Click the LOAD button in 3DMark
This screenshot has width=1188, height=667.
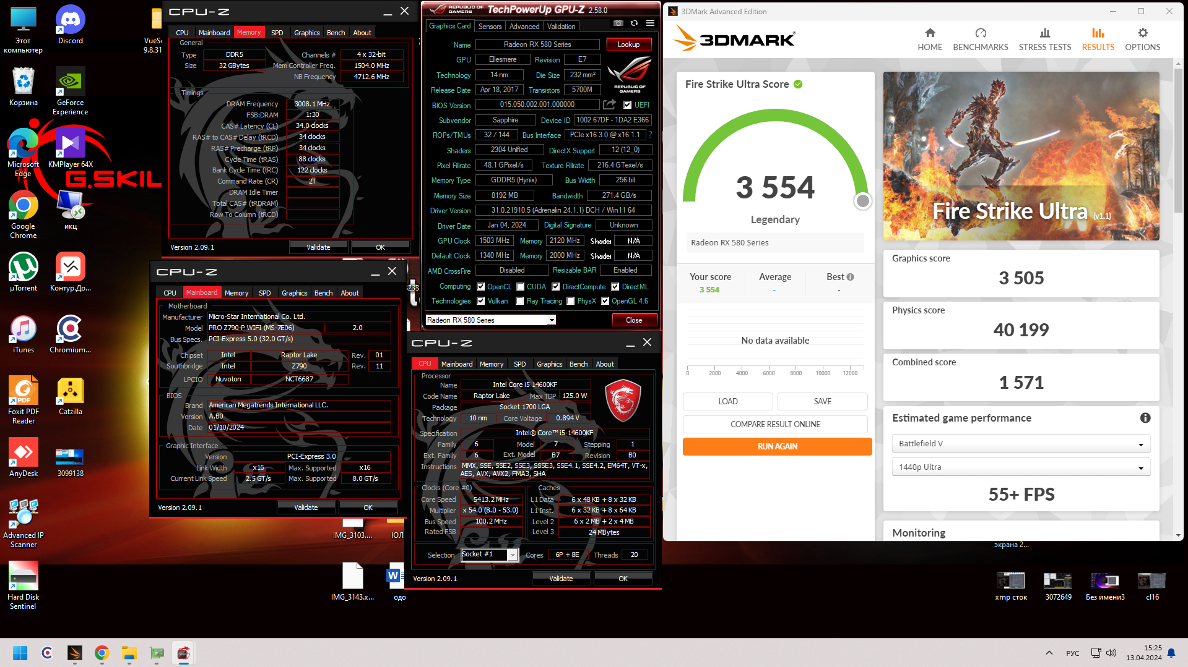pyautogui.click(x=728, y=401)
